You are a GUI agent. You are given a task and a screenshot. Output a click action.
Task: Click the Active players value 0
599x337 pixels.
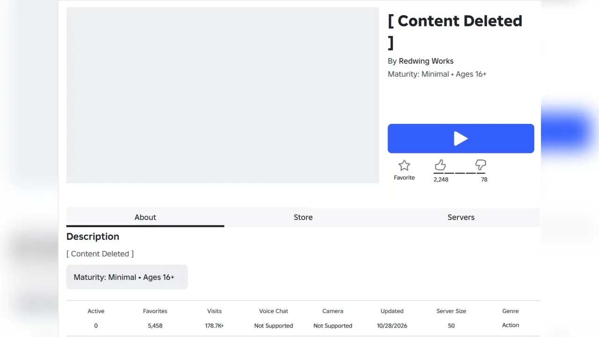point(96,326)
